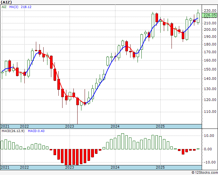
Task: Click the 140.00 price axis label
Action: click(x=210, y=79)
